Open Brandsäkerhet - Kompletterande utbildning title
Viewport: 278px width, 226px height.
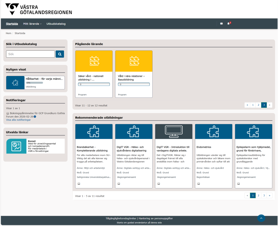click(x=92, y=149)
